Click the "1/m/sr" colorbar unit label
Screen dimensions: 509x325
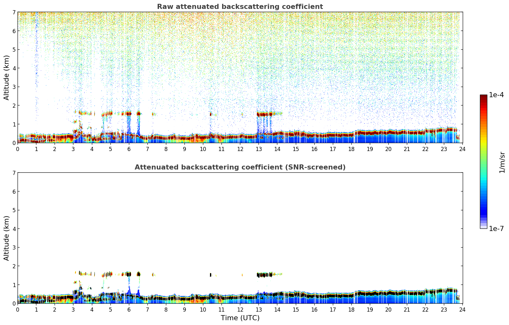(x=502, y=162)
